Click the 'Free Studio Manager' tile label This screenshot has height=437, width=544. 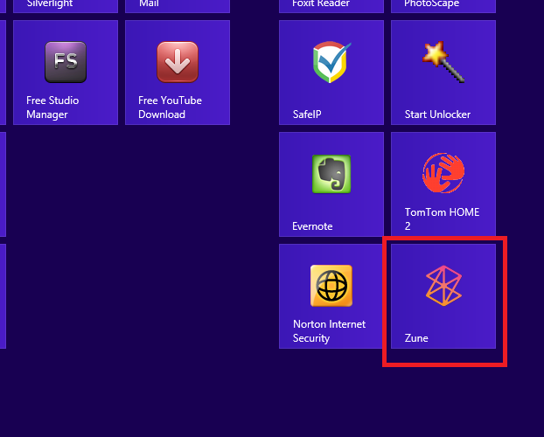tap(52, 108)
